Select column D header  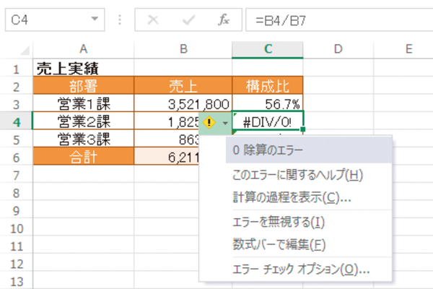(338, 49)
